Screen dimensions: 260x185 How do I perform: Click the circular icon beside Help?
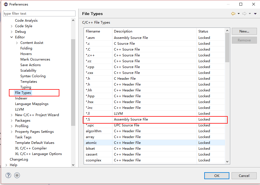(x=17, y=175)
